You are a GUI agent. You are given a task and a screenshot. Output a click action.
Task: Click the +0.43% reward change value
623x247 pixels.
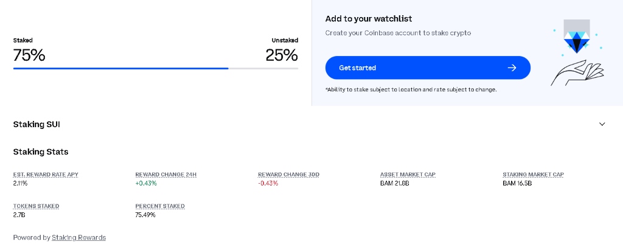point(146,183)
